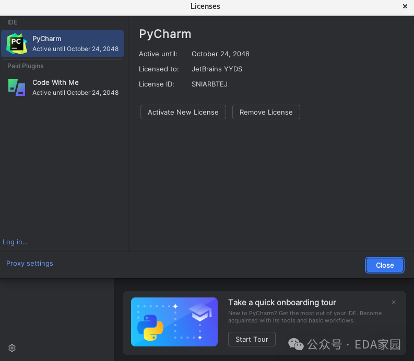Click the Code With Me plugin icon
The width and height of the screenshot is (414, 361).
[17, 88]
